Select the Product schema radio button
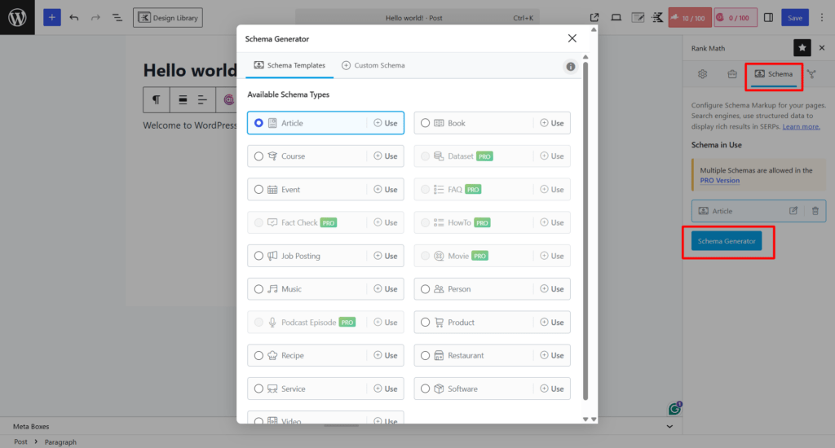 [x=425, y=323]
